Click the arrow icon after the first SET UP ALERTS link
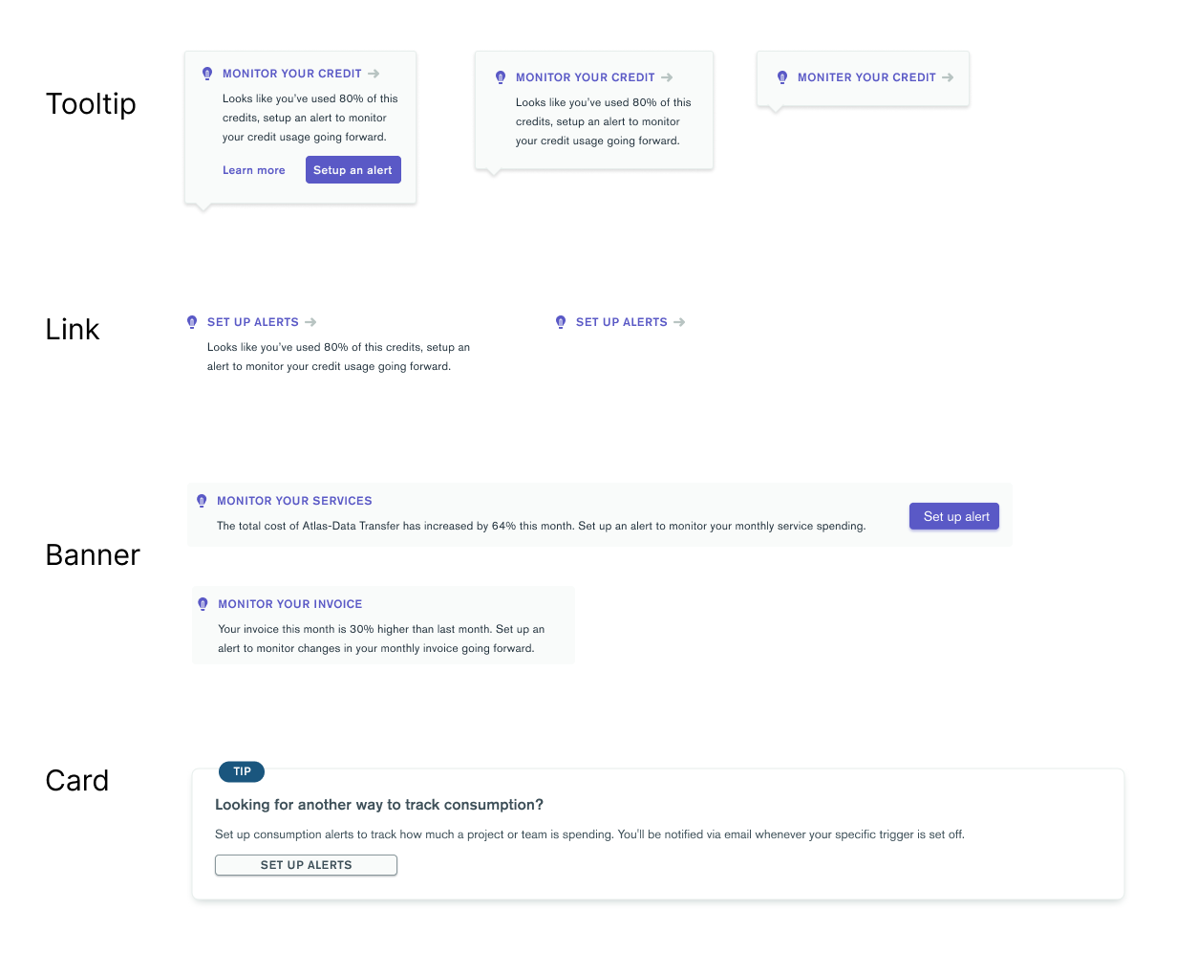Image resolution: width=1197 pixels, height=953 pixels. (313, 322)
